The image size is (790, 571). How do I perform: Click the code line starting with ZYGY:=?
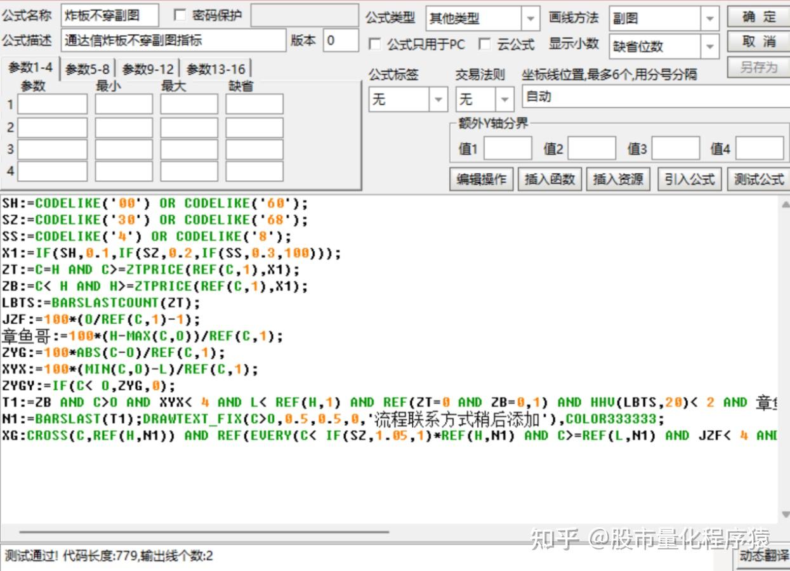pos(89,386)
